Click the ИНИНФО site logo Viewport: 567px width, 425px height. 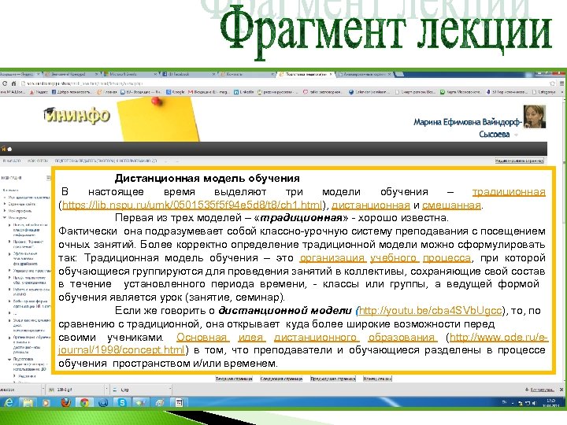click(x=76, y=115)
